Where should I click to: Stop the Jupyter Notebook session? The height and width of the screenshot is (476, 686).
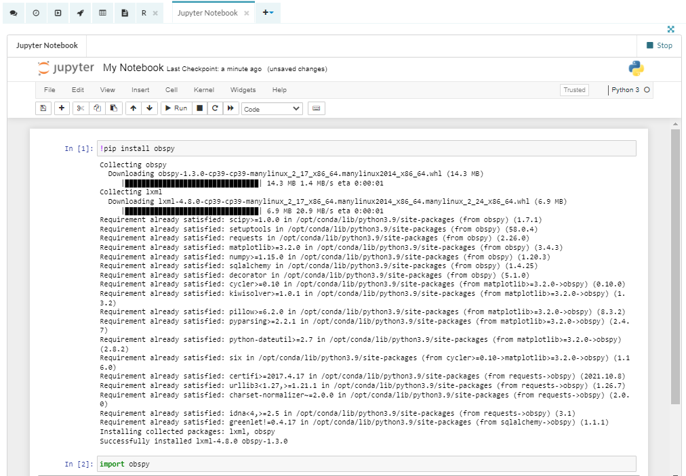659,45
